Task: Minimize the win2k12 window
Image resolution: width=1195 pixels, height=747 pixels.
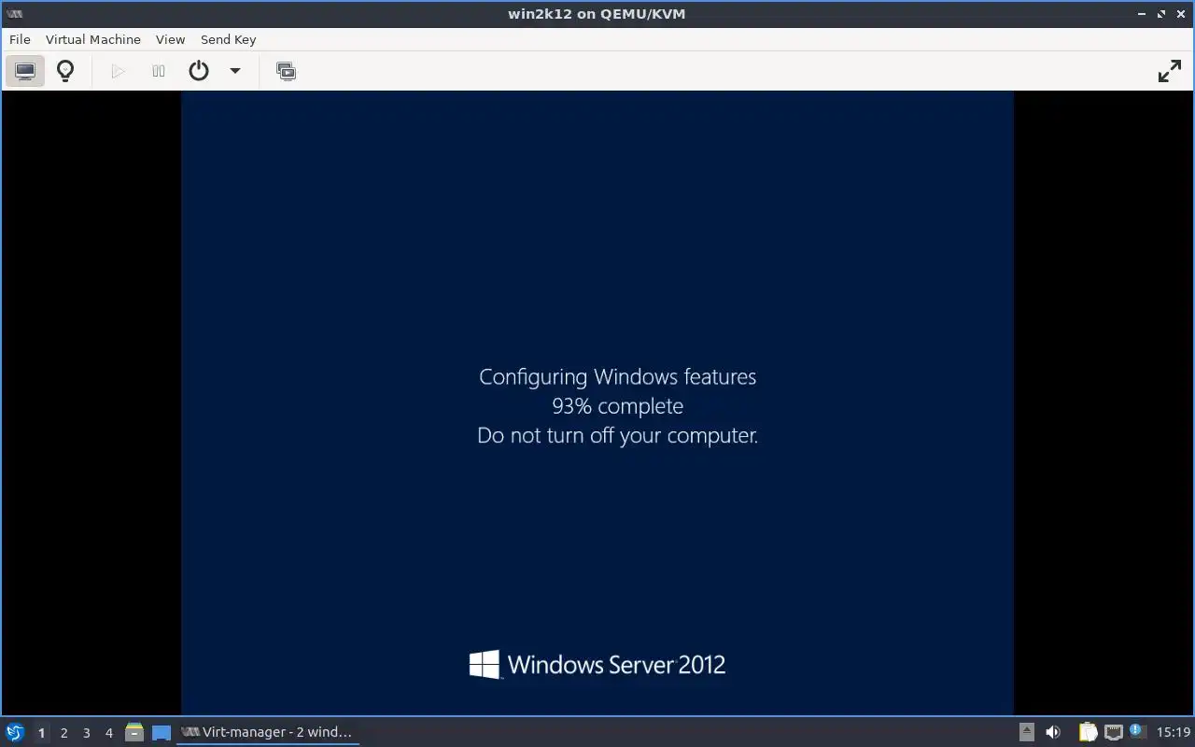Action: click(x=1142, y=14)
